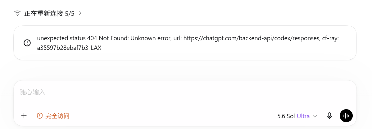Start dictation with the microphone icon

coord(329,116)
